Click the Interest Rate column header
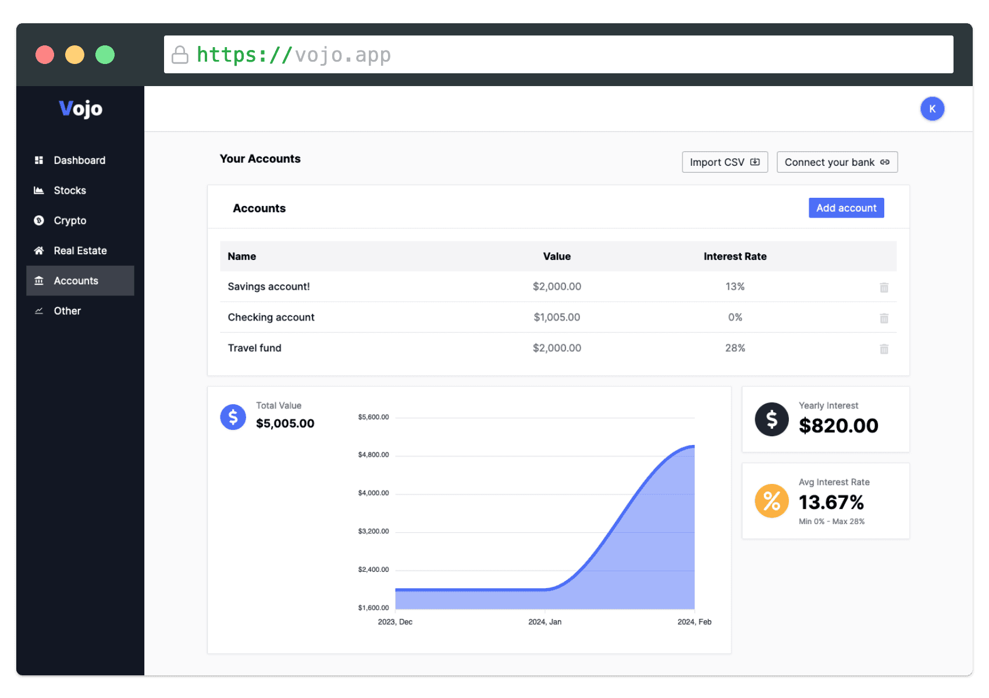 [x=735, y=257]
